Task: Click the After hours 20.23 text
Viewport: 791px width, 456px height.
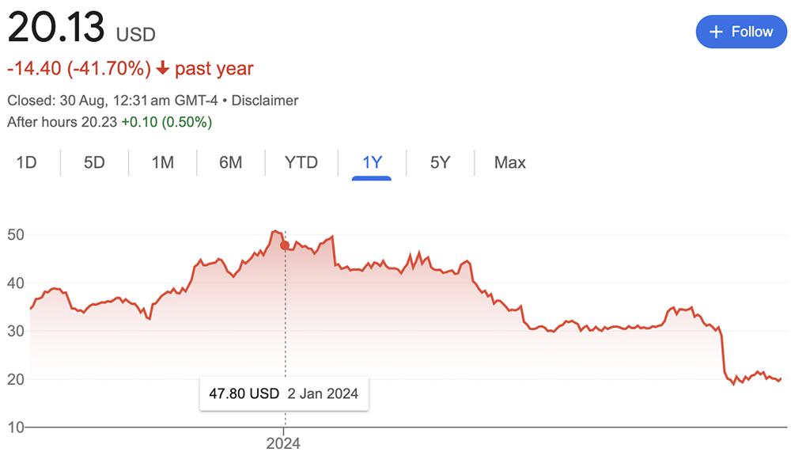Action: pyautogui.click(x=62, y=122)
